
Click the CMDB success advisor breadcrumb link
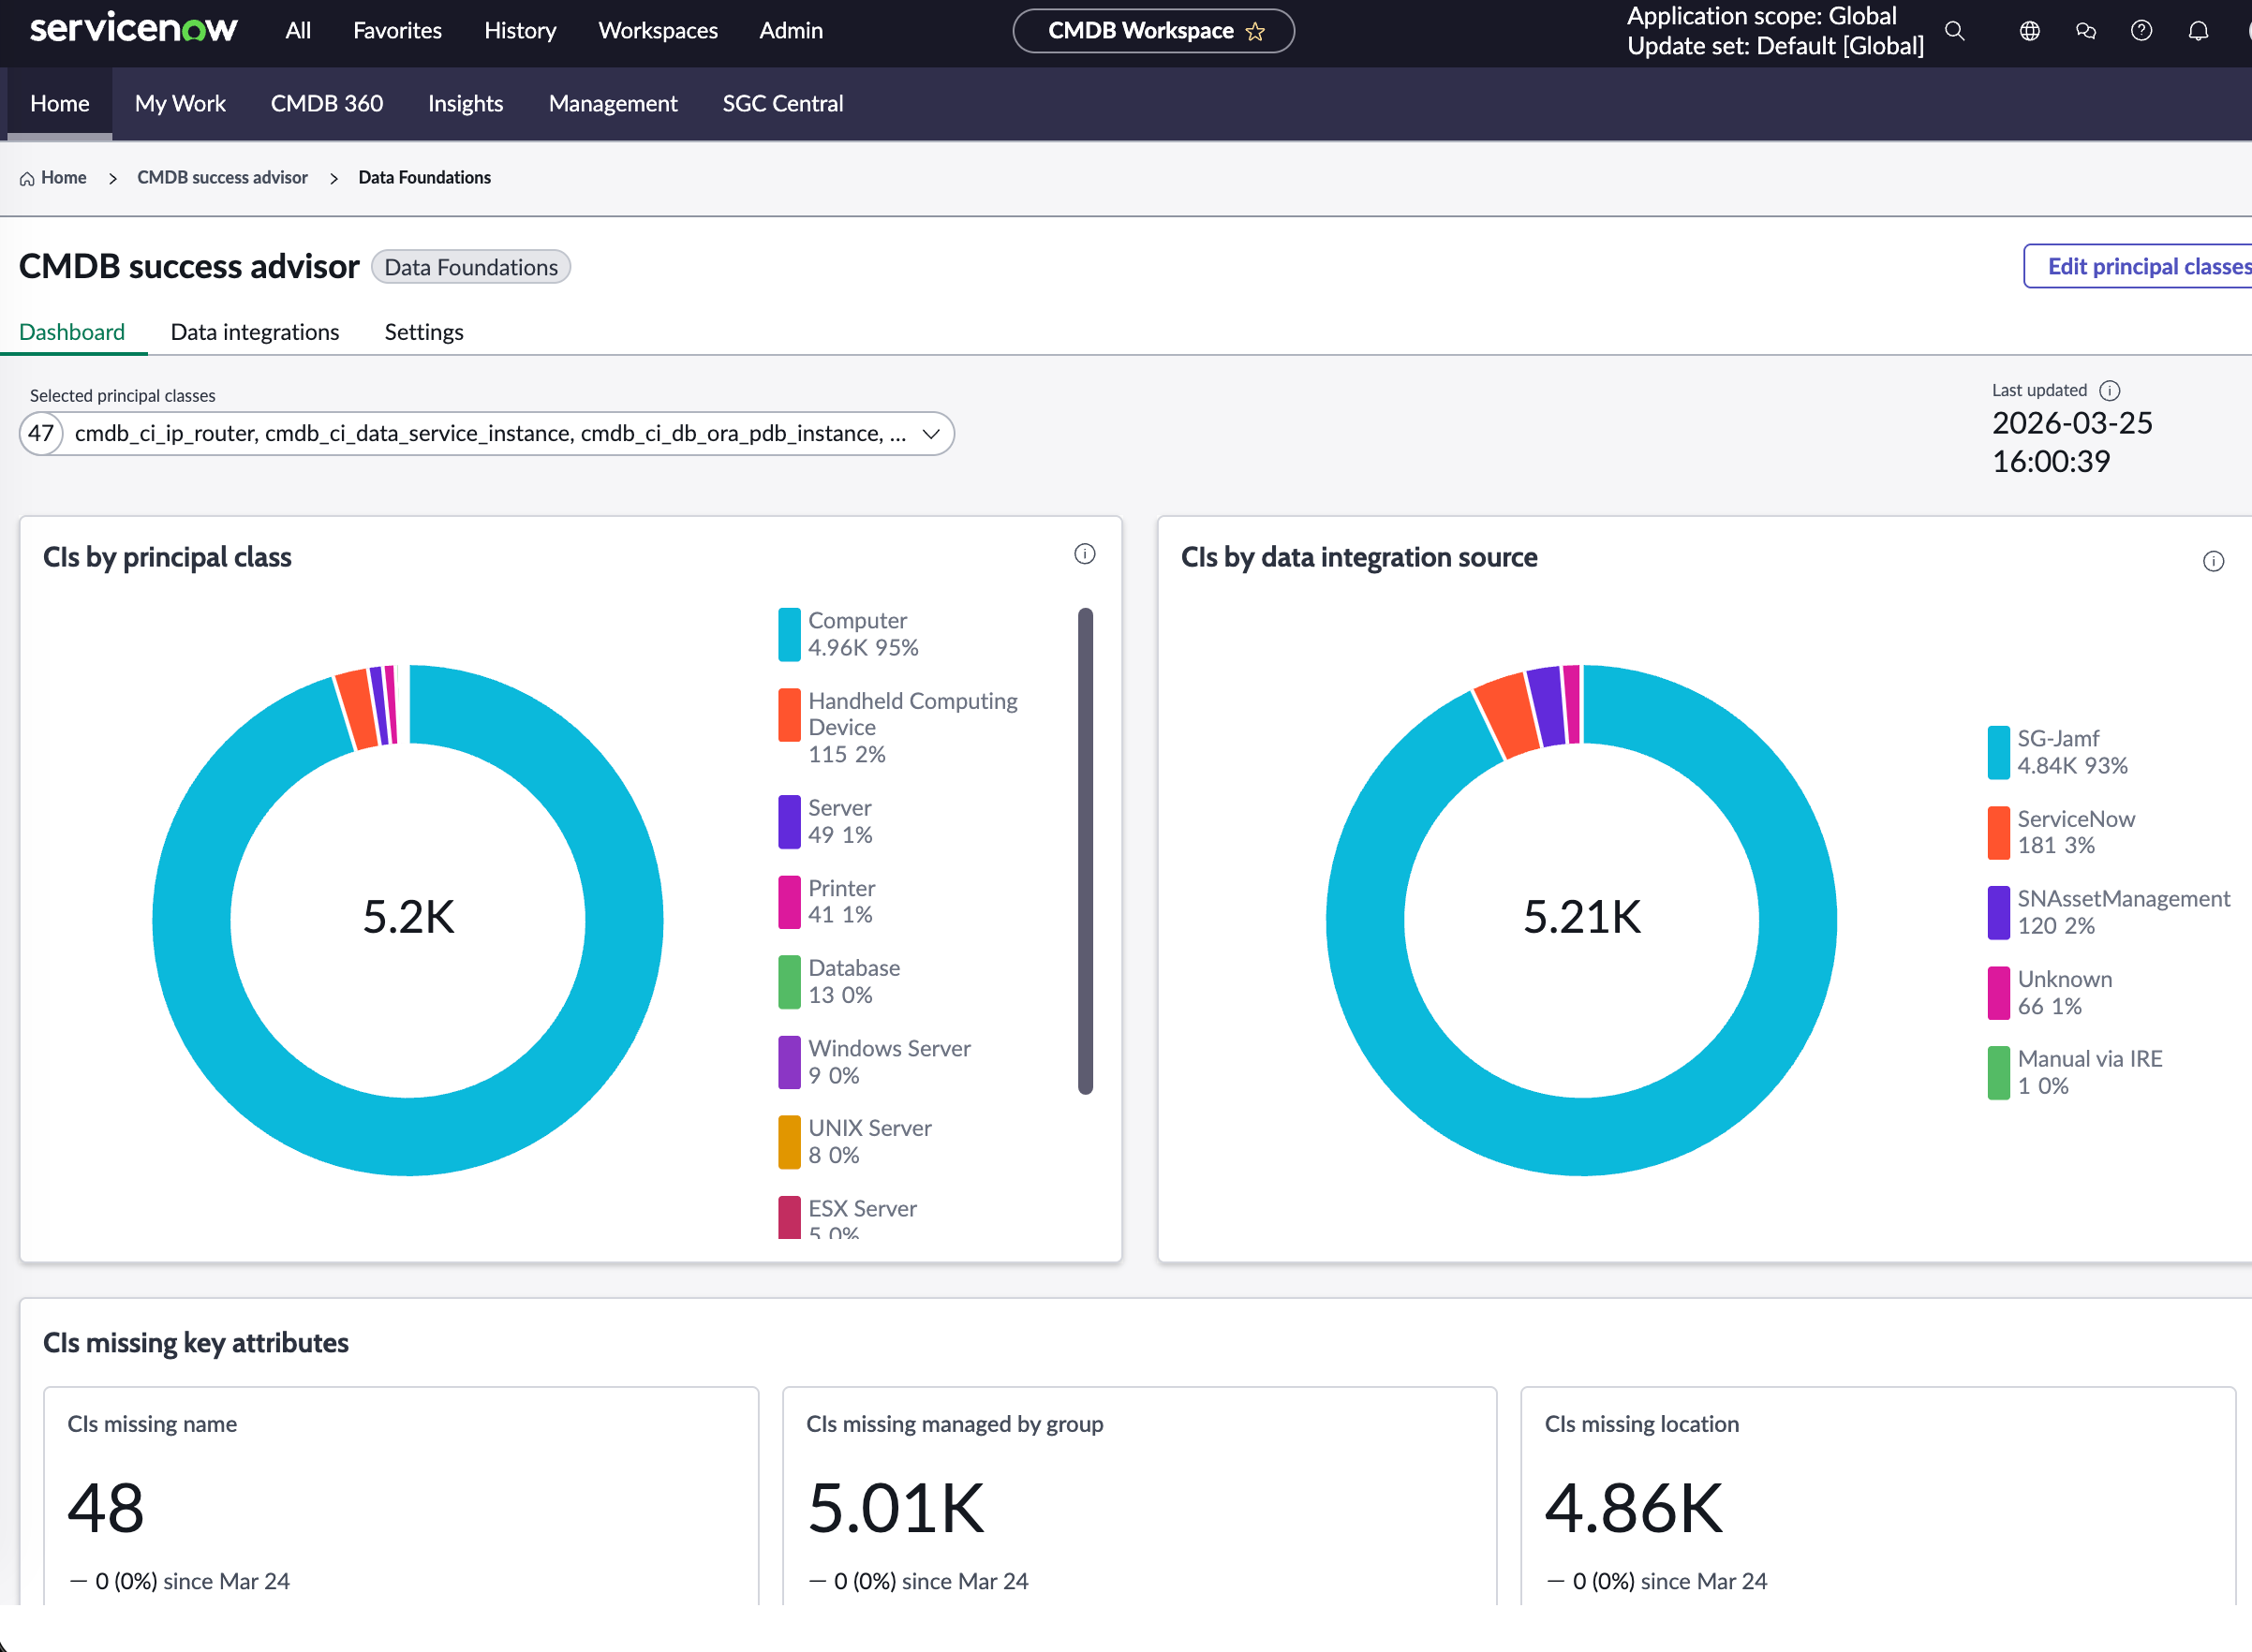222,178
